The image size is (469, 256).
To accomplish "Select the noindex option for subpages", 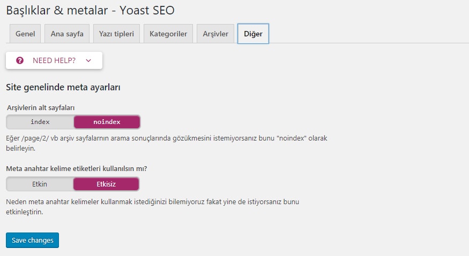I will point(107,122).
